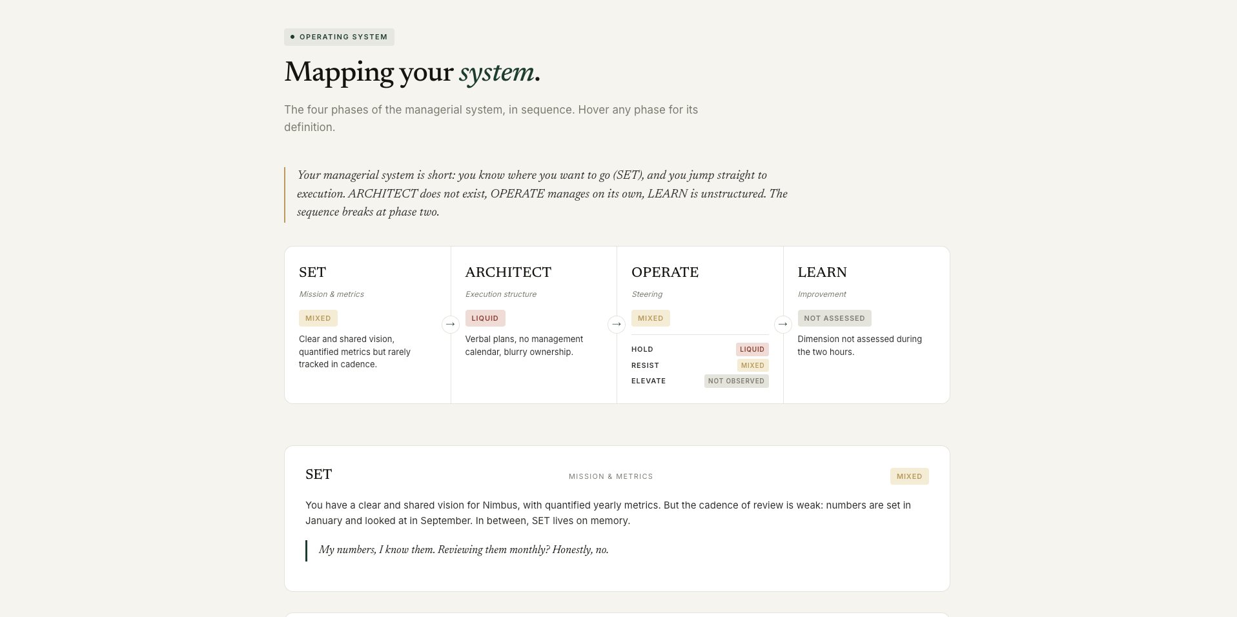Click the LIQUID badge under ARCHITECT
This screenshot has height=617, width=1237.
pos(485,318)
